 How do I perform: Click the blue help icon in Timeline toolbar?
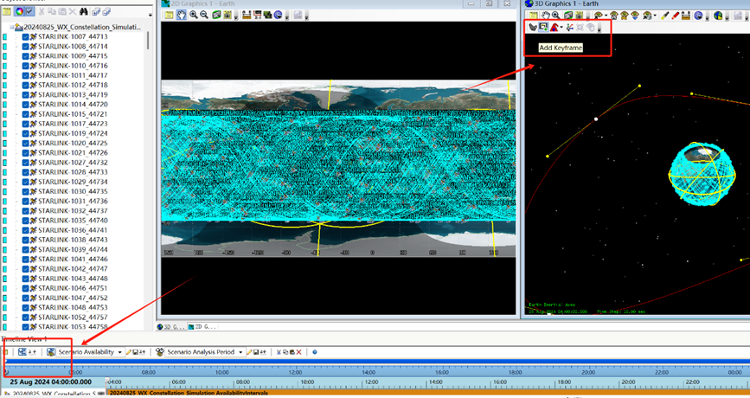pyautogui.click(x=314, y=352)
